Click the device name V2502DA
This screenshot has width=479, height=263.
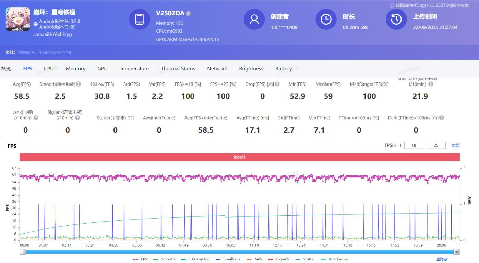click(x=170, y=13)
